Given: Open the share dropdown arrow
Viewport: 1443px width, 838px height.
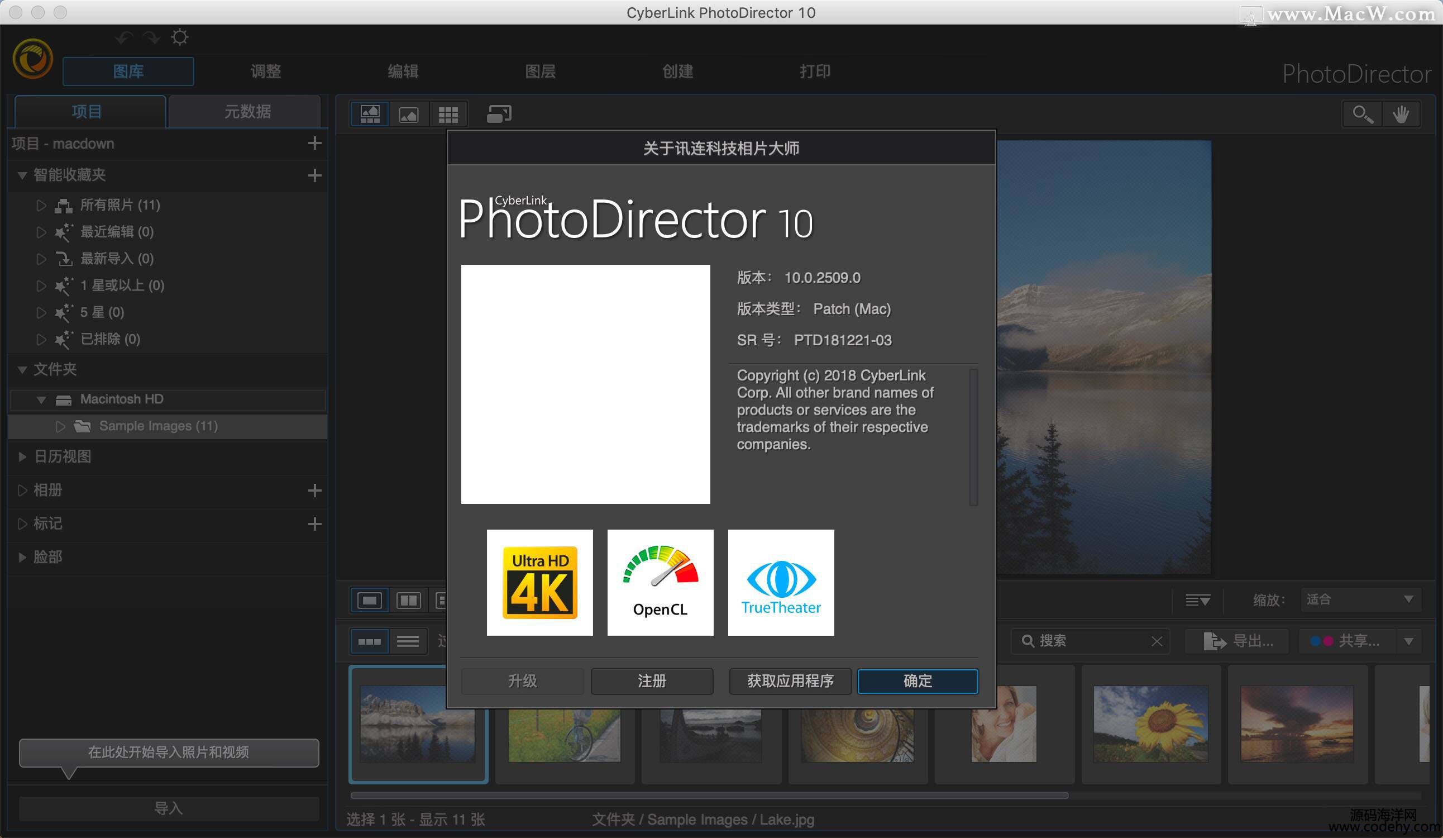Looking at the screenshot, I should [1408, 641].
